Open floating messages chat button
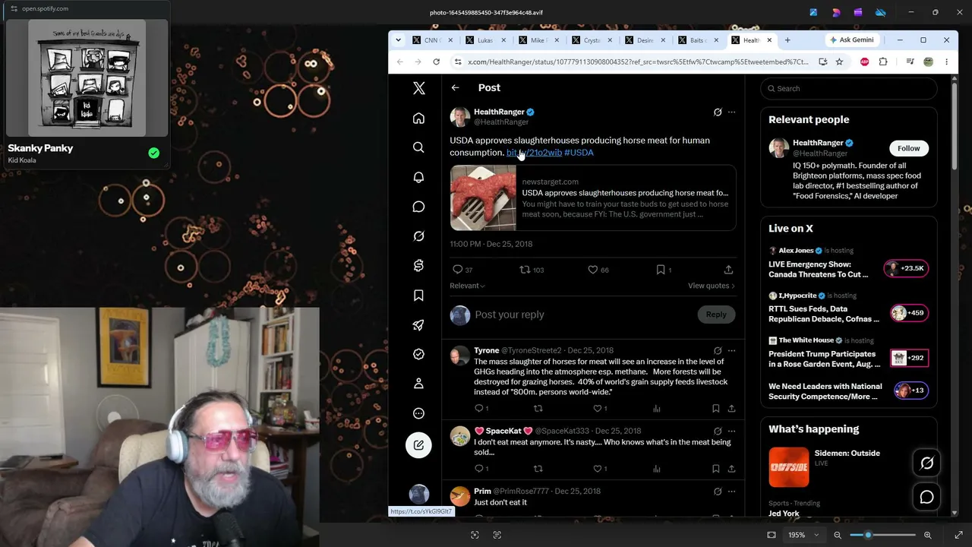Viewport: 972px width, 547px height. tap(927, 498)
